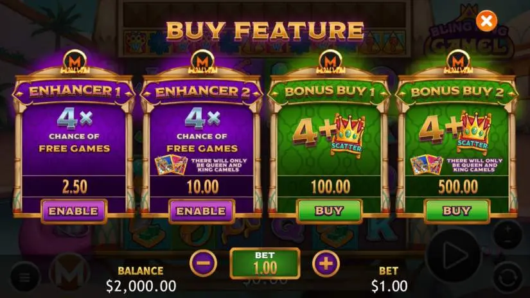Select the Enhancer 1 title banner
Image resolution: width=530 pixels, height=298 pixels.
point(74,92)
